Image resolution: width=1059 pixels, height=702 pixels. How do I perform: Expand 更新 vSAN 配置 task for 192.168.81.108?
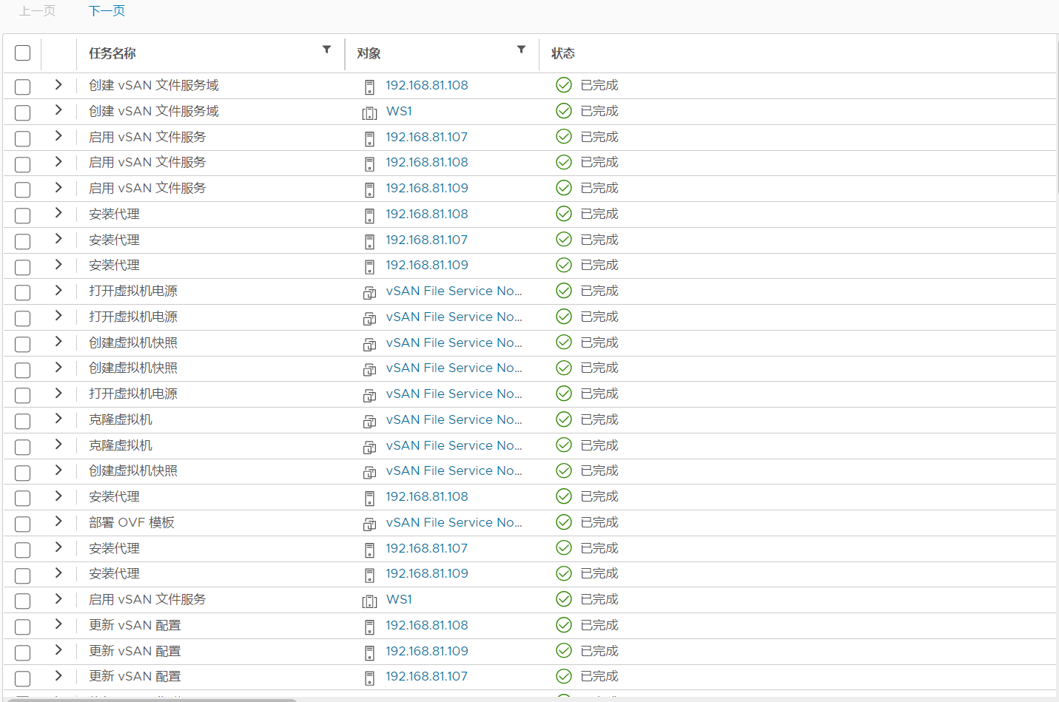tap(58, 624)
